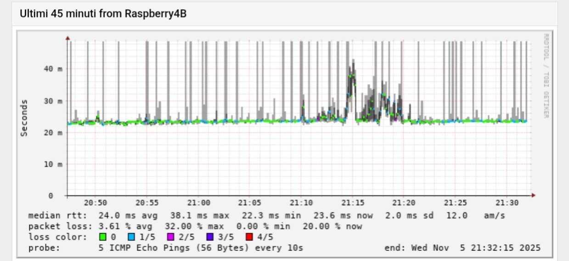
Task: Click the '21:00' time axis label
Action: (x=198, y=202)
